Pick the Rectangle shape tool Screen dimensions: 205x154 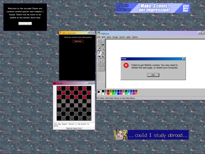tap(99, 65)
